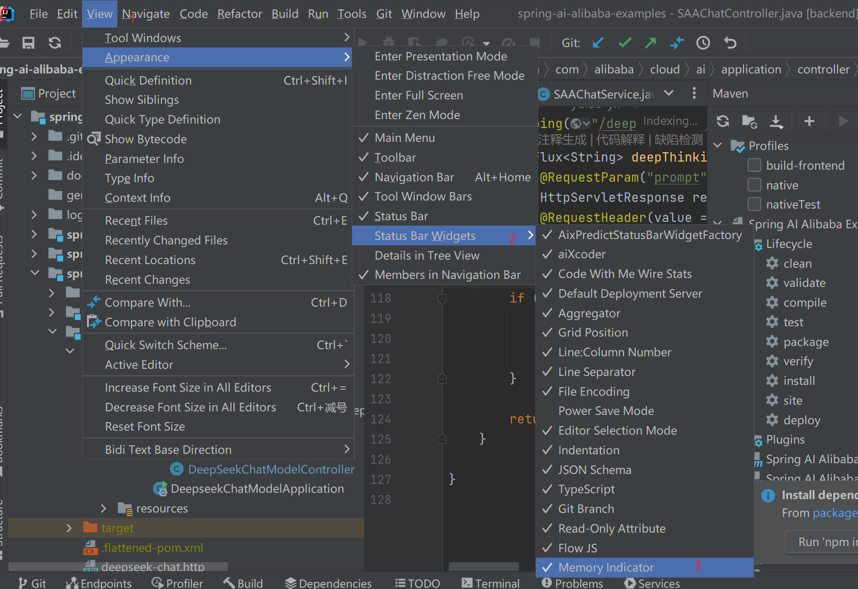The width and height of the screenshot is (858, 589).
Task: Open the Terminal tool window
Action: pos(491,583)
